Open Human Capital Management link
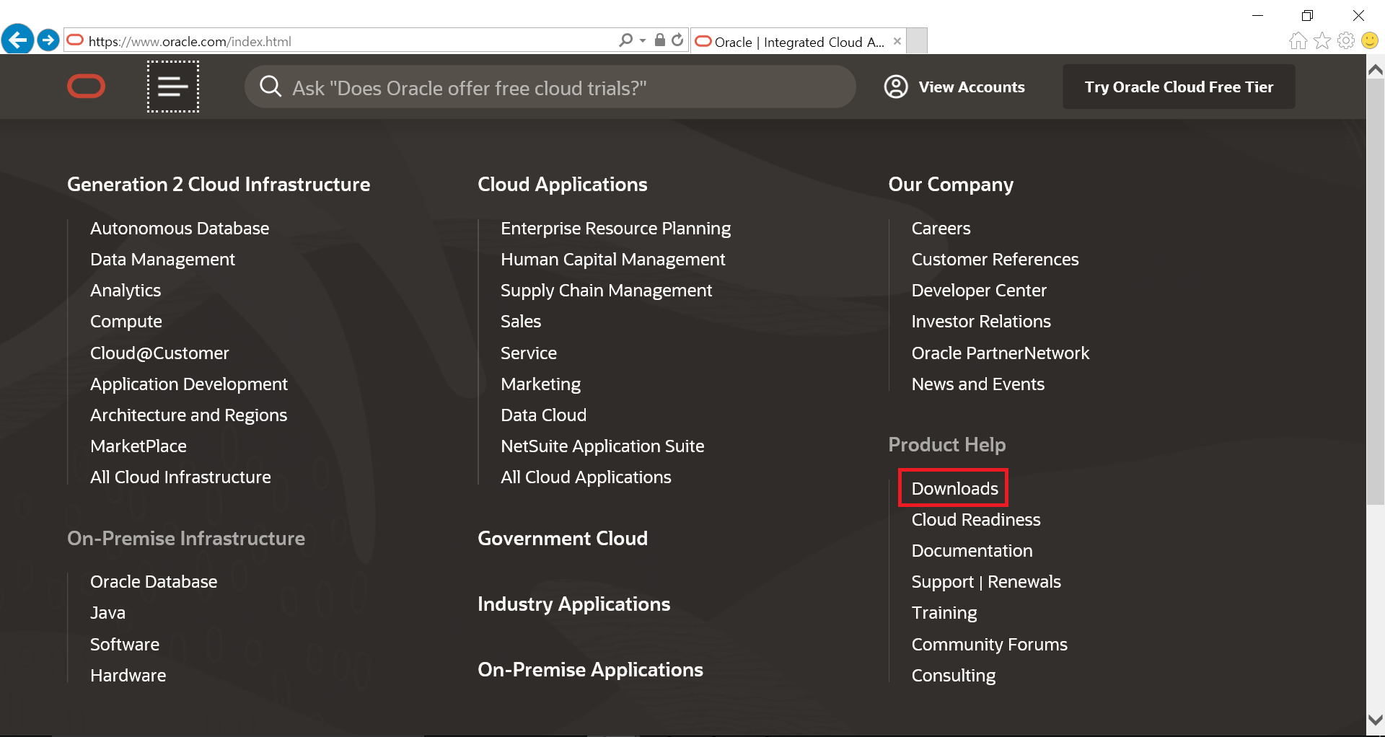Viewport: 1385px width, 737px height. pyautogui.click(x=613, y=260)
